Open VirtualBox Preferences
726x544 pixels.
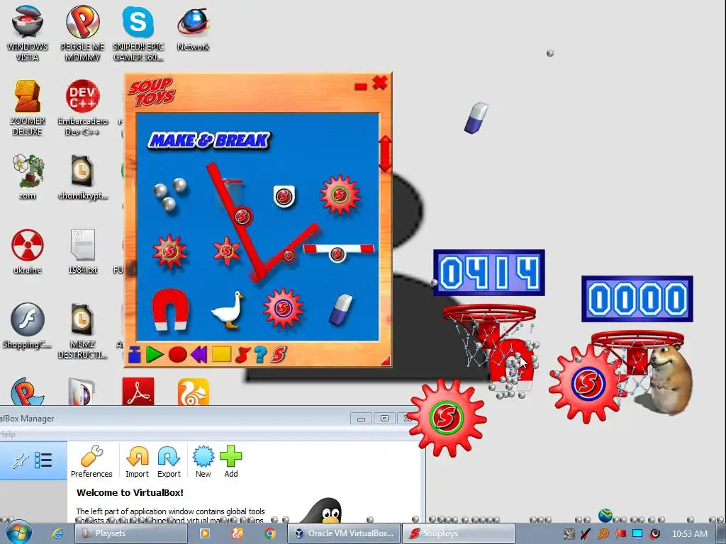pos(91,460)
